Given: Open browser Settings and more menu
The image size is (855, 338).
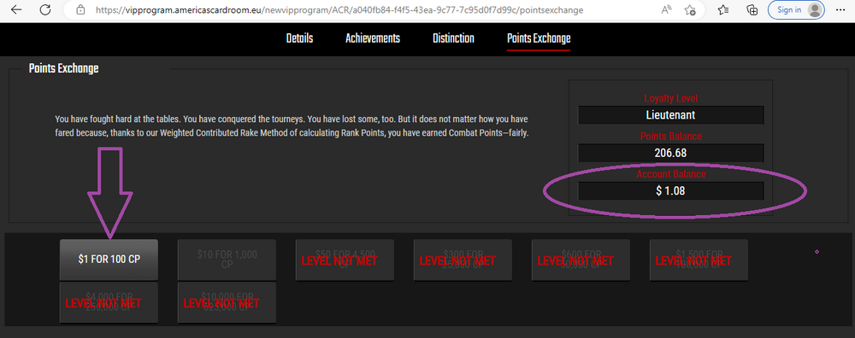Looking at the screenshot, I should tap(840, 9).
